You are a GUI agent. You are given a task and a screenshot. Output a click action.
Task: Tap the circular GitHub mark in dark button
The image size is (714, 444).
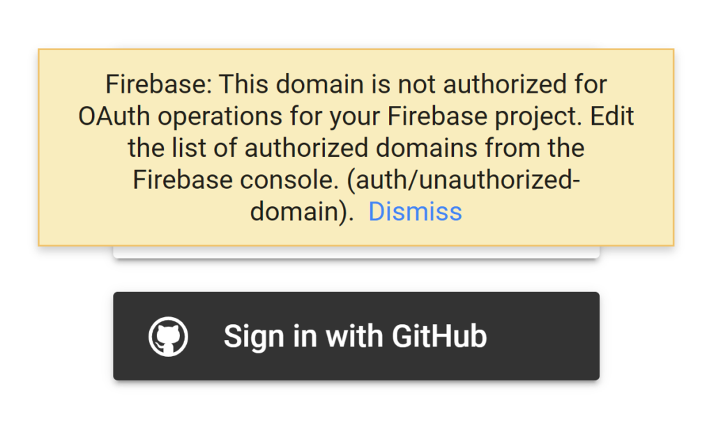coord(168,337)
